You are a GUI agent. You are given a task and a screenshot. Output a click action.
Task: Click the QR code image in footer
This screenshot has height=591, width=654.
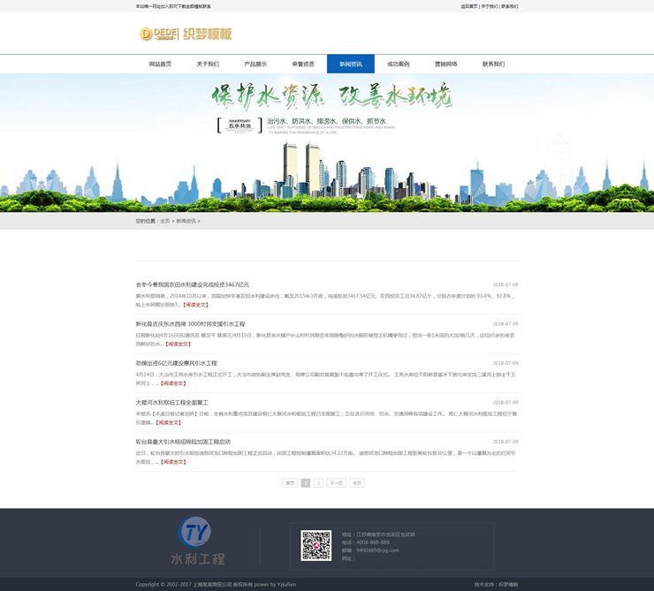(316, 545)
